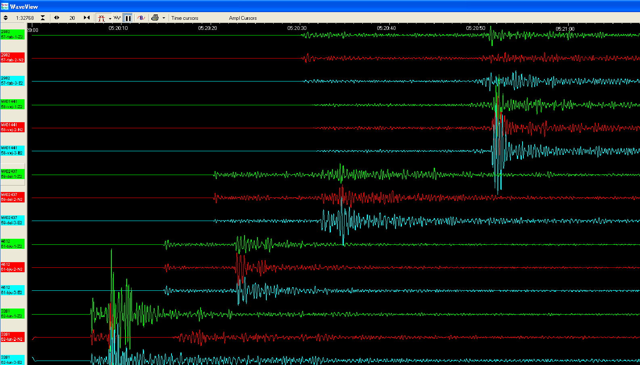Select channel label 58-vxj-2-N2
Viewport: 640px width, 365px height.
click(13, 127)
